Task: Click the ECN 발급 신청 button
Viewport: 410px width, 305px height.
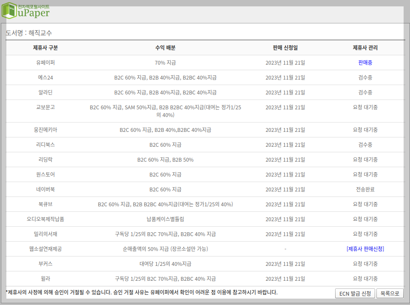Action: (x=355, y=294)
